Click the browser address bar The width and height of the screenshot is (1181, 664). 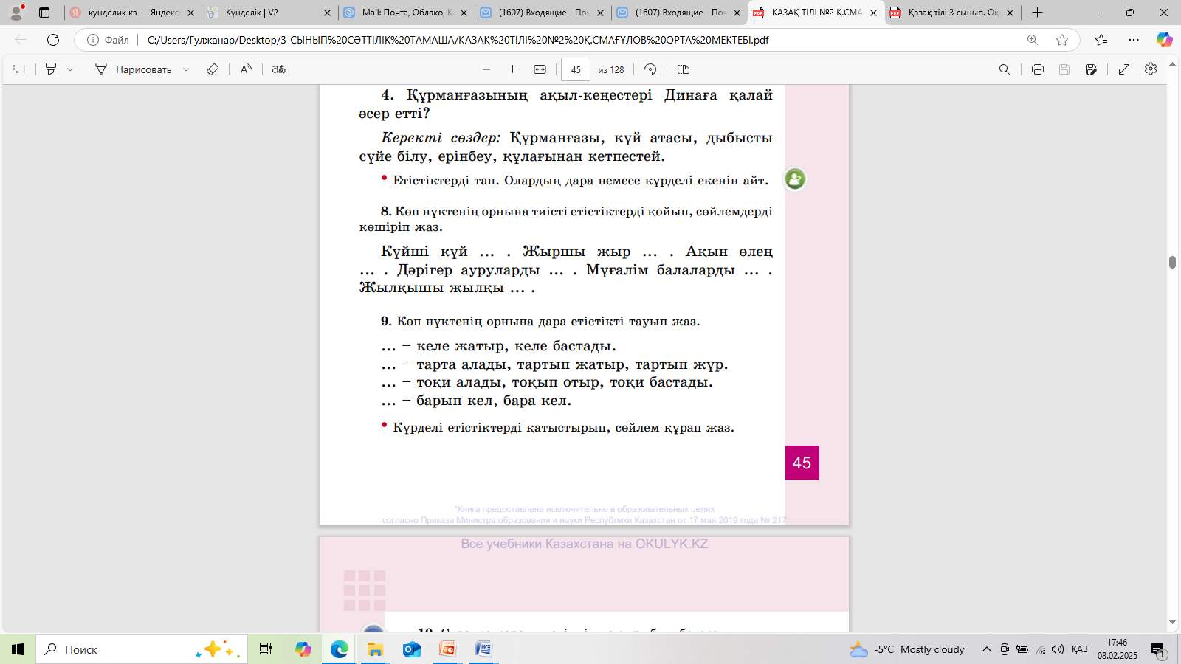pyautogui.click(x=576, y=40)
